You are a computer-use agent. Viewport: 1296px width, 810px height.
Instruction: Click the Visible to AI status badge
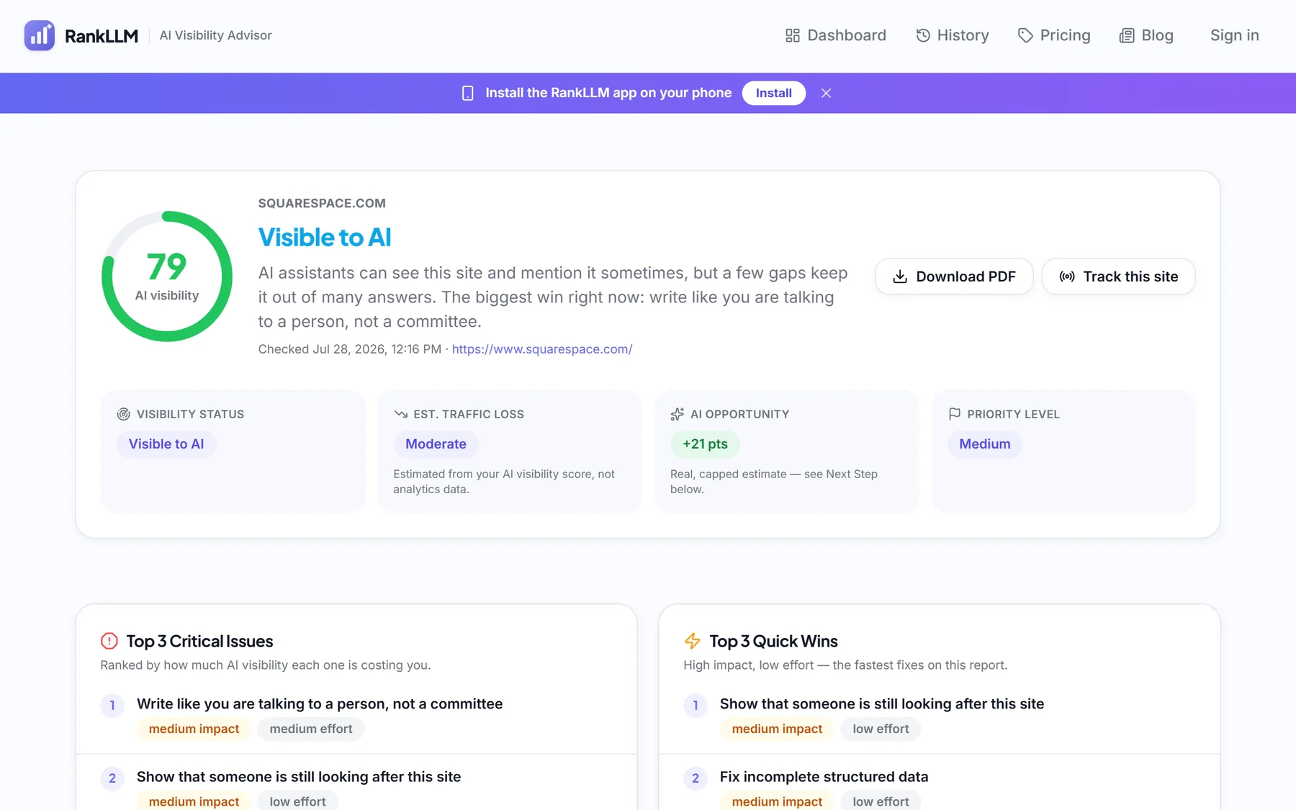pos(166,444)
